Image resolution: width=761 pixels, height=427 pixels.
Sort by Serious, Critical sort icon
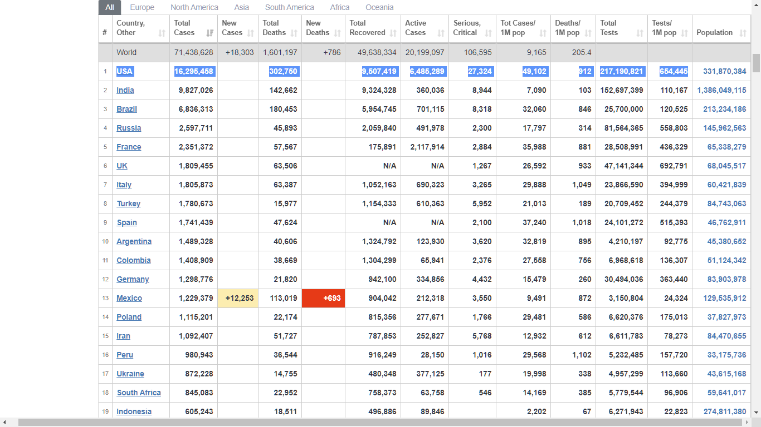pyautogui.click(x=488, y=33)
